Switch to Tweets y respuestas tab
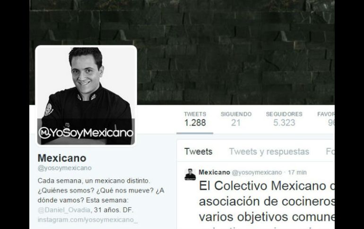Screen dimensions: 364x229 point(269,152)
